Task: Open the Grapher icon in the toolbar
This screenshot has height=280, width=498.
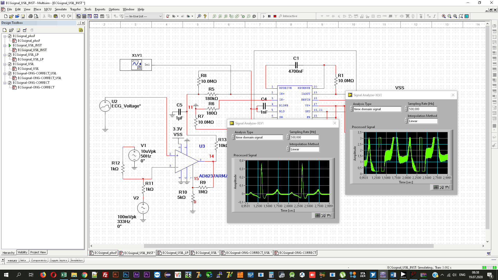Action: 96,16
